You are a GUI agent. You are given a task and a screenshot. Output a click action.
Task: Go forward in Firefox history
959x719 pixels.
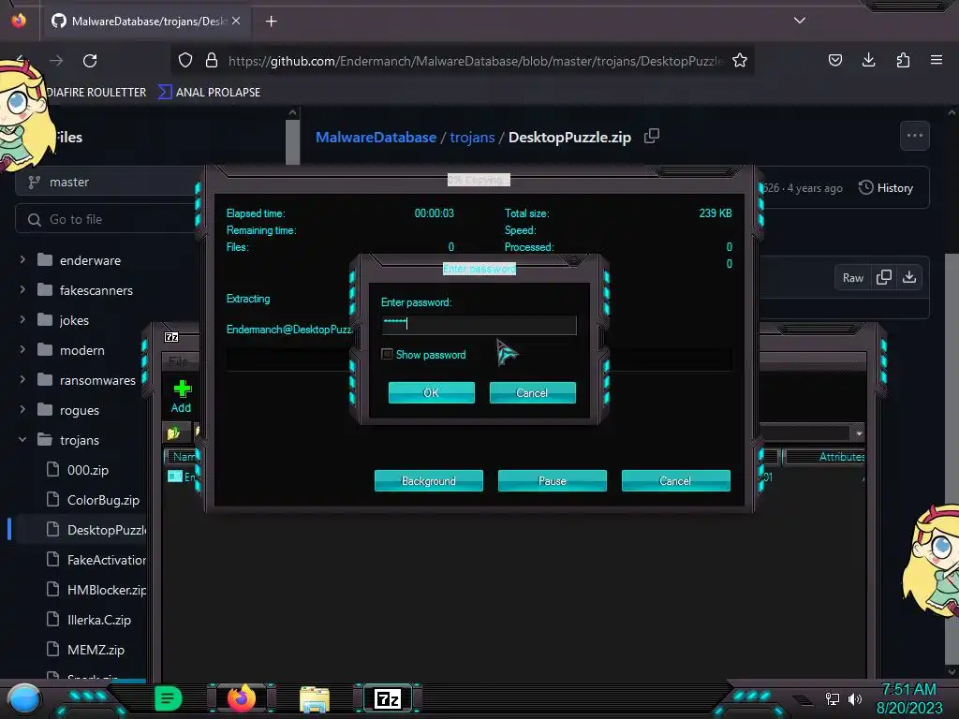coord(56,61)
